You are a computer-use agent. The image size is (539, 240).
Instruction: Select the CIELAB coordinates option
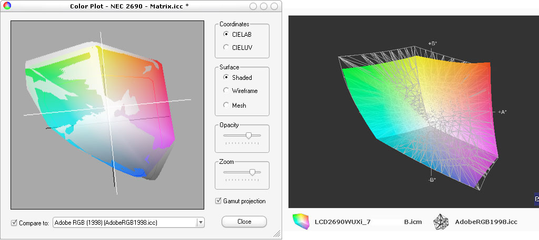tap(226, 34)
